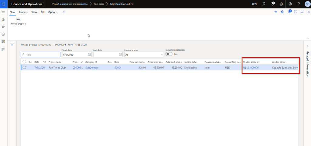Click the grid filter funnel icon
Viewport: 311px width, 146px height.
tap(12, 44)
